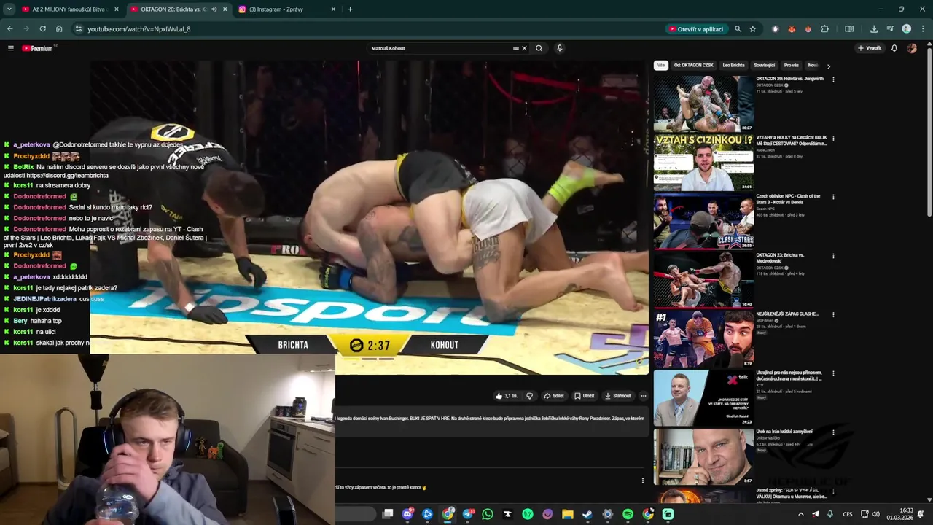Reload the current page
933x525 pixels.
coord(42,29)
